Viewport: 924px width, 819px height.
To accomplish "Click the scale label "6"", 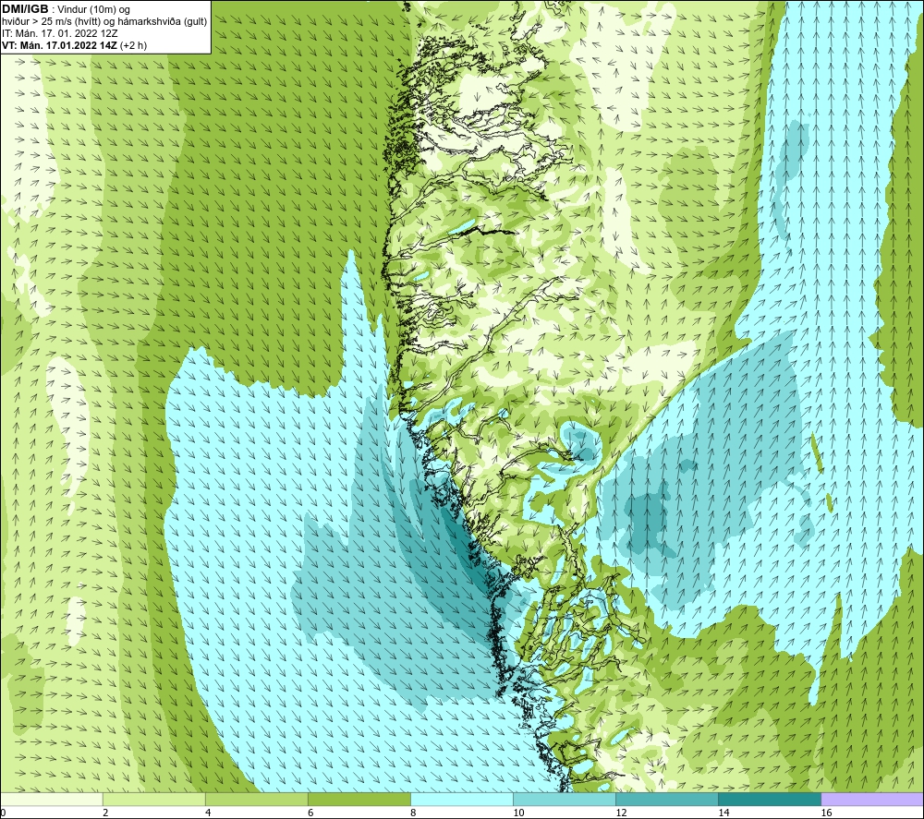I will coord(310,813).
